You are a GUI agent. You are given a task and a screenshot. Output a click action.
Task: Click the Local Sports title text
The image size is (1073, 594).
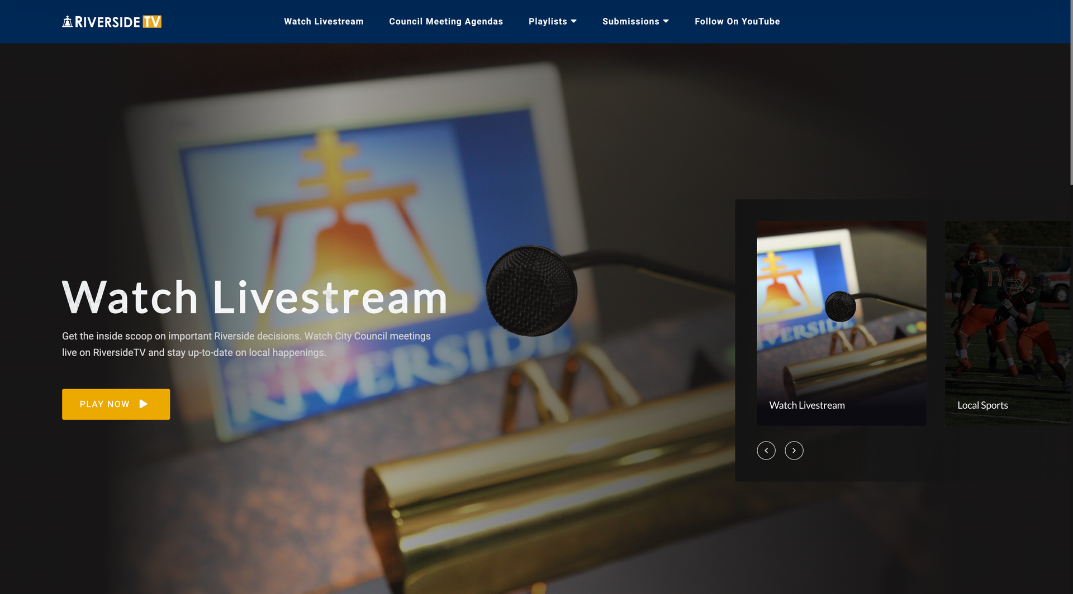click(982, 405)
